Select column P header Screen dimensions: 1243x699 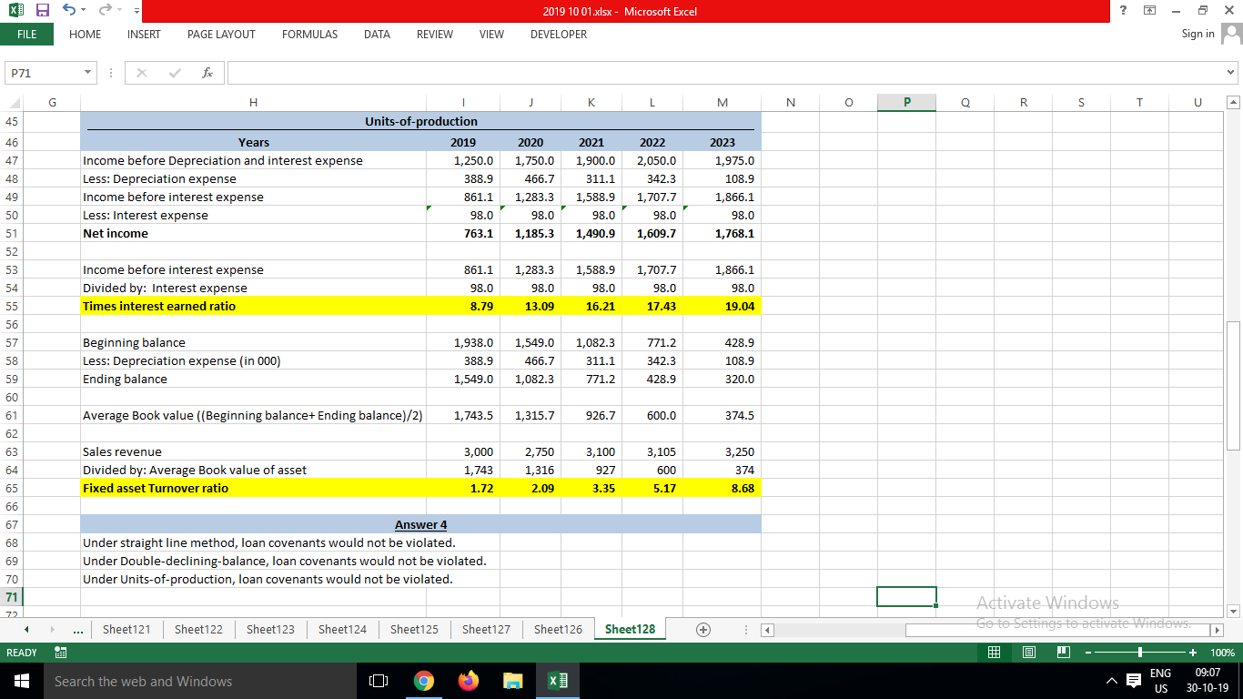pos(906,103)
